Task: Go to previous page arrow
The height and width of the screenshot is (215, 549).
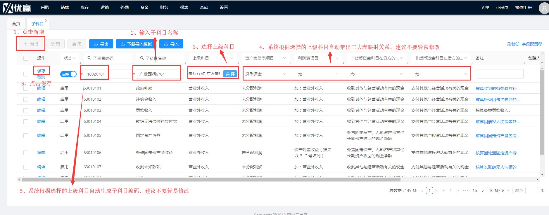Action: point(422,191)
